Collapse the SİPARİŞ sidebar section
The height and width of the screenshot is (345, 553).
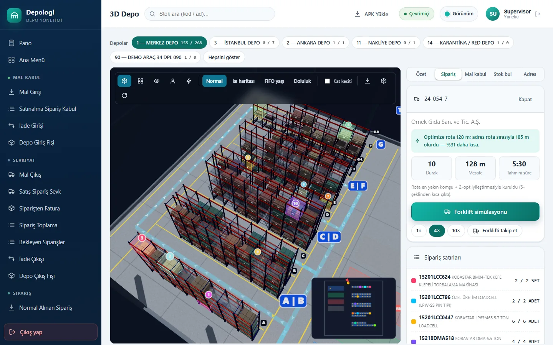(x=51, y=293)
